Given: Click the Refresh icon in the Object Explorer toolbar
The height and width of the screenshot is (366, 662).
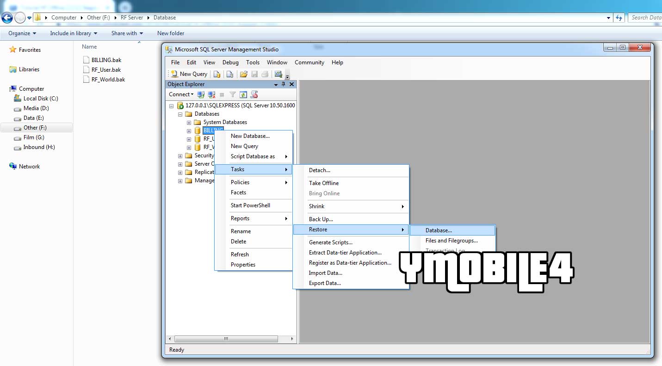Looking at the screenshot, I should click(x=243, y=94).
